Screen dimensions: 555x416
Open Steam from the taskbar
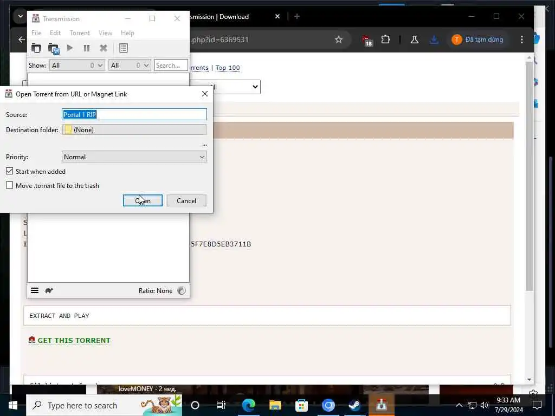[x=354, y=405]
